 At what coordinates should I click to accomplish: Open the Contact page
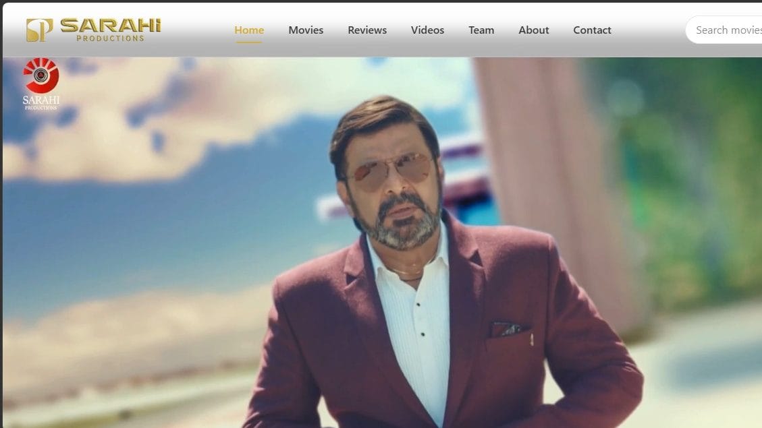click(592, 30)
